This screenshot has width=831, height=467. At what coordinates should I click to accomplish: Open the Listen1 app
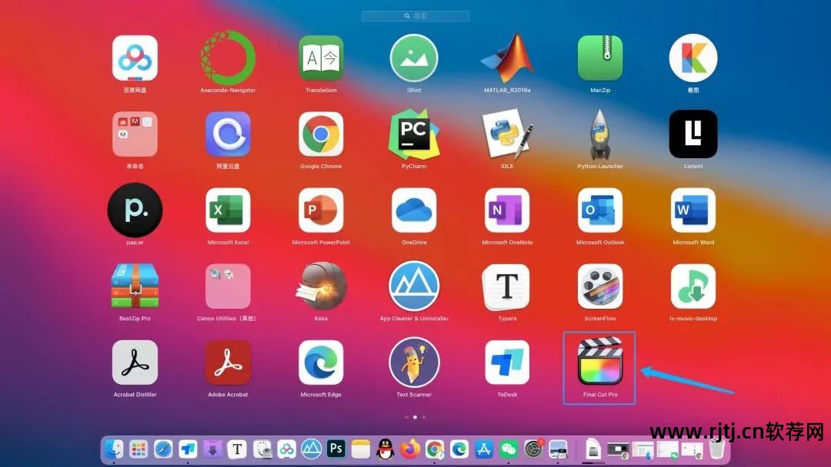pos(693,134)
